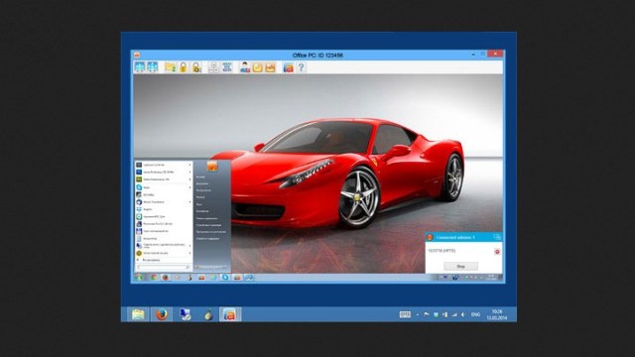Click the padlock with key toolbar icon

click(x=196, y=67)
